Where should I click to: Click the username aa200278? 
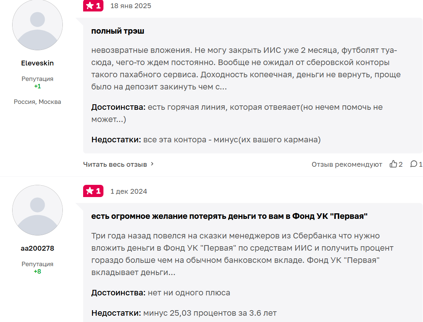coord(37,248)
